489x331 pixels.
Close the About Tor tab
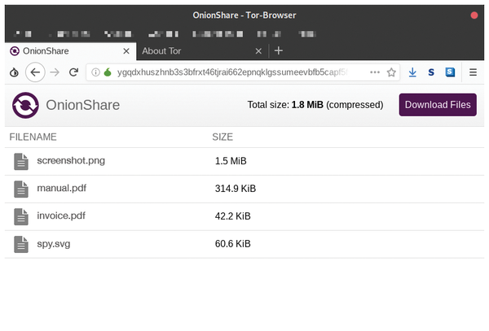pos(259,51)
